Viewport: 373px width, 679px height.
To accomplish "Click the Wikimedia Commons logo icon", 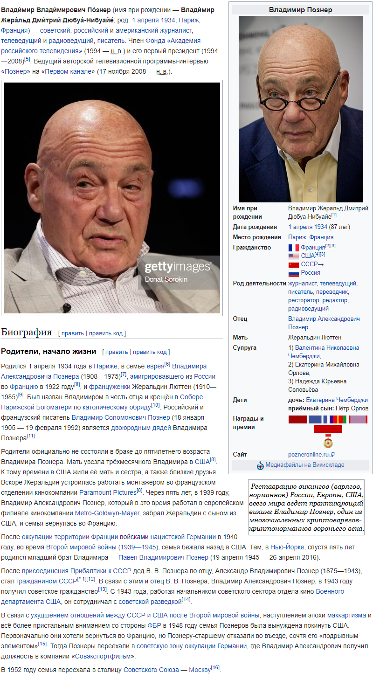I will (260, 465).
